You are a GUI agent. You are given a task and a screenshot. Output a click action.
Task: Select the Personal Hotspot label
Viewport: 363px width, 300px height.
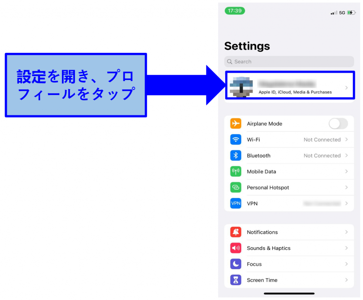pyautogui.click(x=268, y=188)
